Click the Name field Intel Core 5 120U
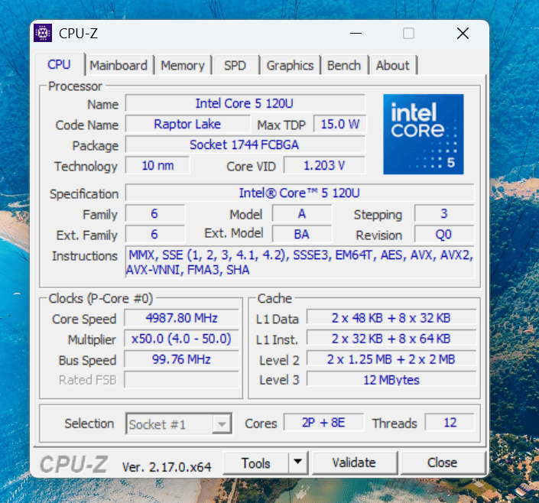539x503 pixels. pyautogui.click(x=245, y=103)
